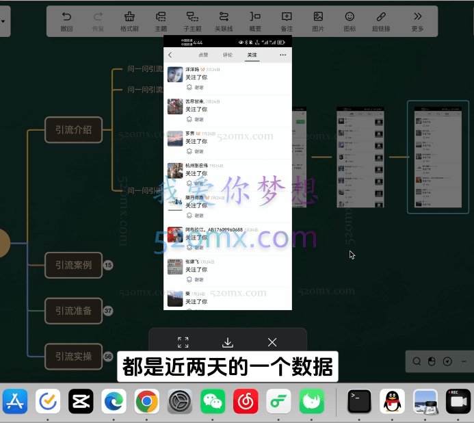
Task: Expand the 15 badge on 引流案例
Action: click(108, 265)
